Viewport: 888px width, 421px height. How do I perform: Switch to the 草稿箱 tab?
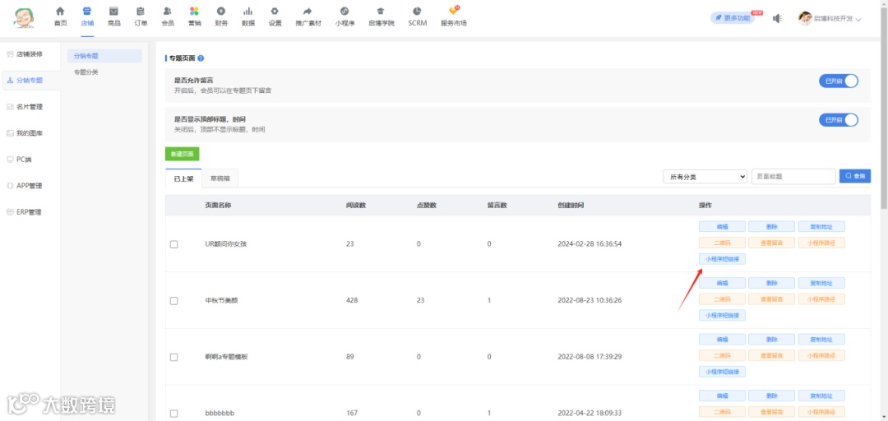pos(220,178)
